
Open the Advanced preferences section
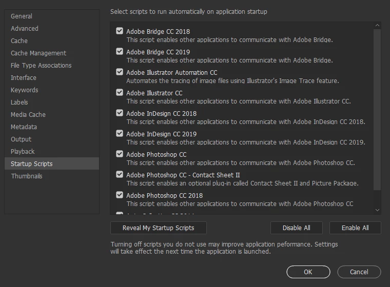[x=52, y=29]
